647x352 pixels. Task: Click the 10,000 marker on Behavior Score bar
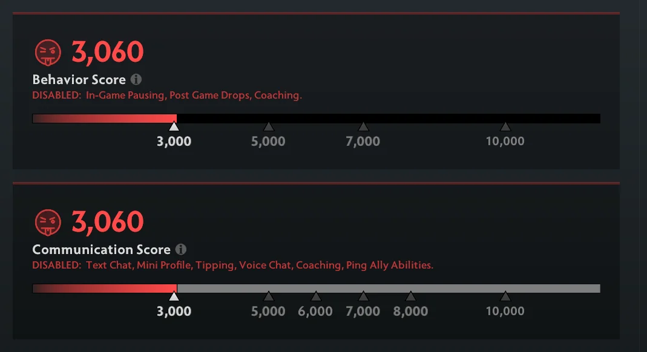(x=505, y=126)
